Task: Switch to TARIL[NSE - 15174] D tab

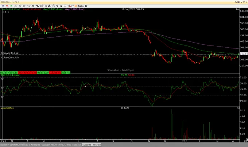Action: tap(92, 145)
